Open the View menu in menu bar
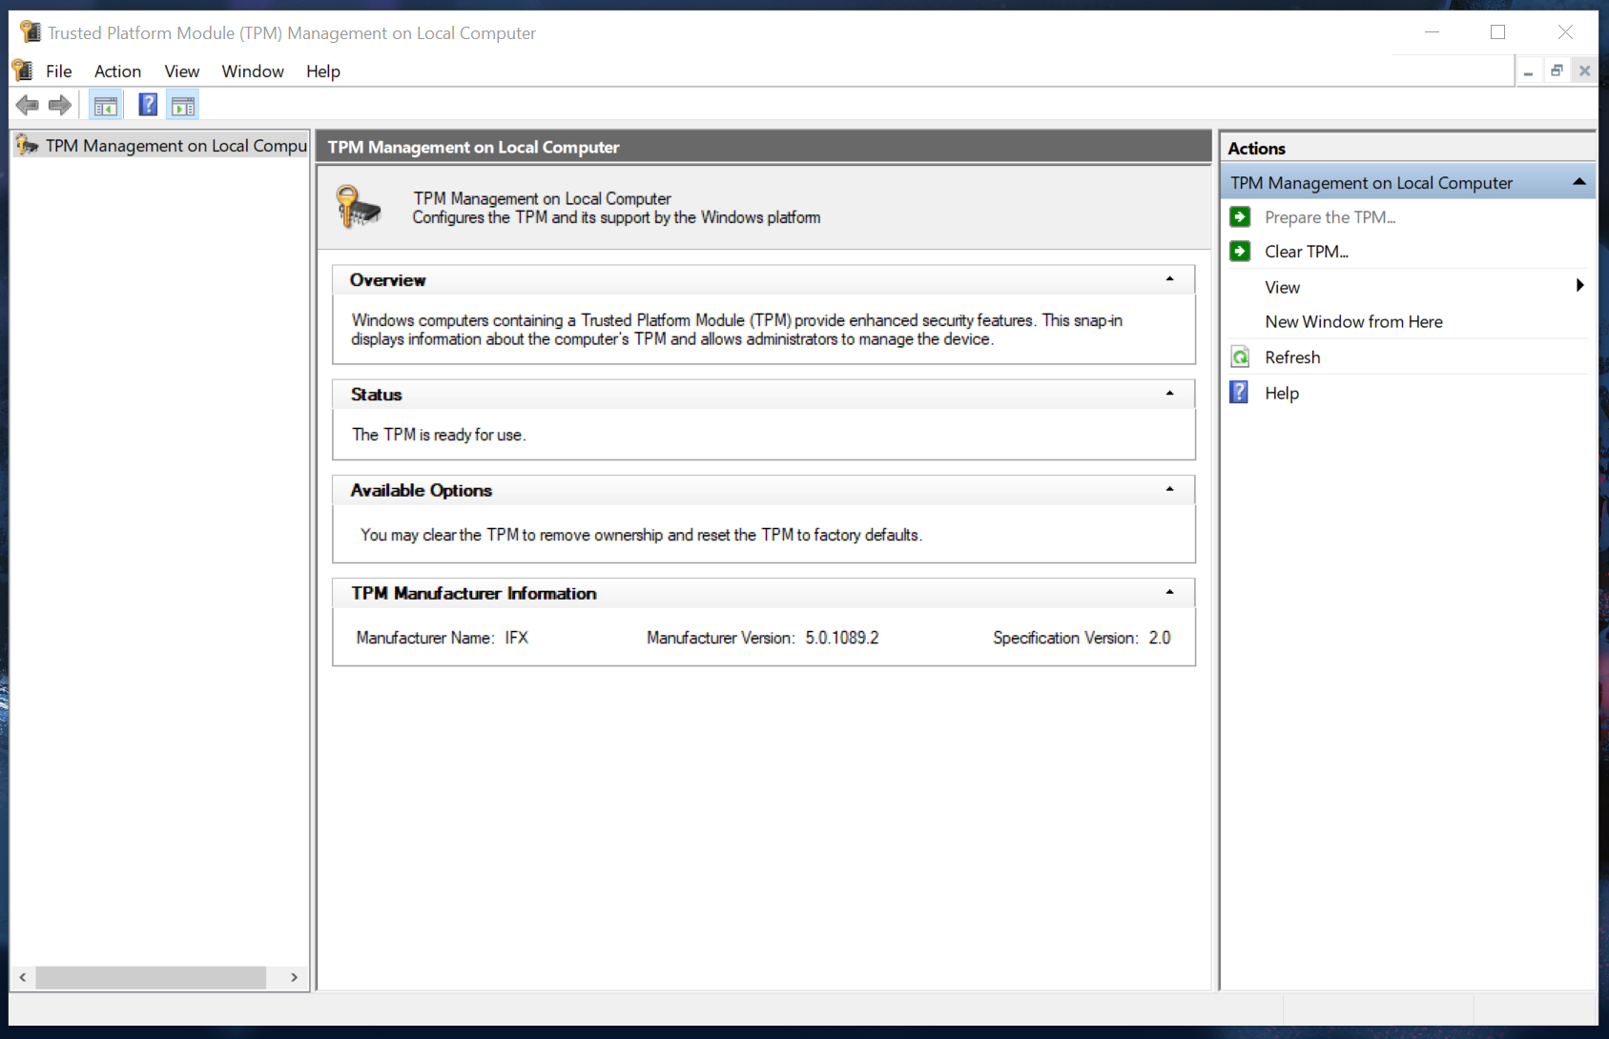 [x=181, y=71]
